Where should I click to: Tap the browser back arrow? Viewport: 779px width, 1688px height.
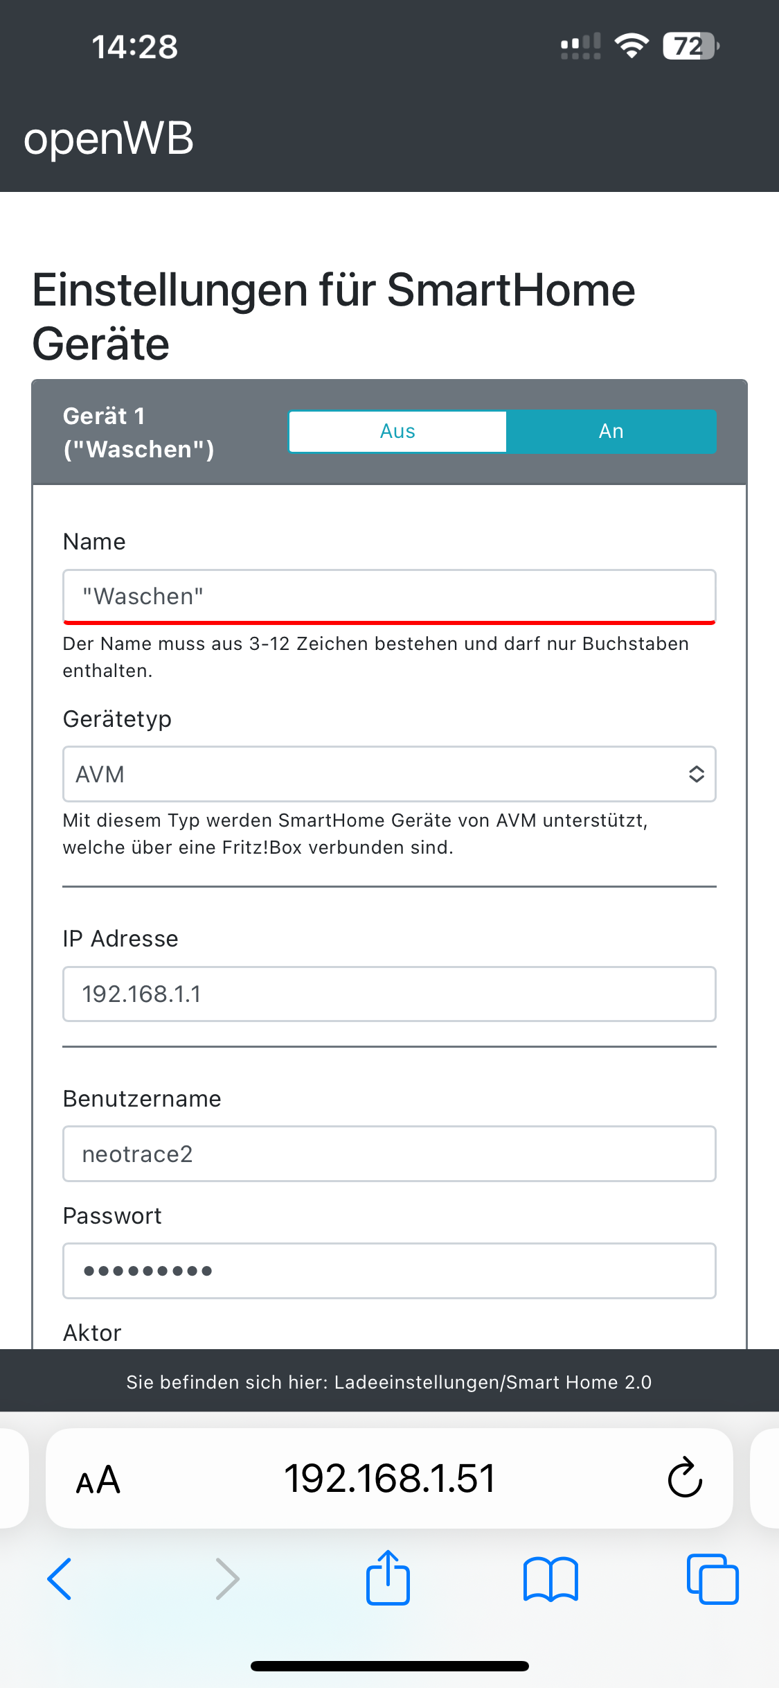pos(60,1579)
